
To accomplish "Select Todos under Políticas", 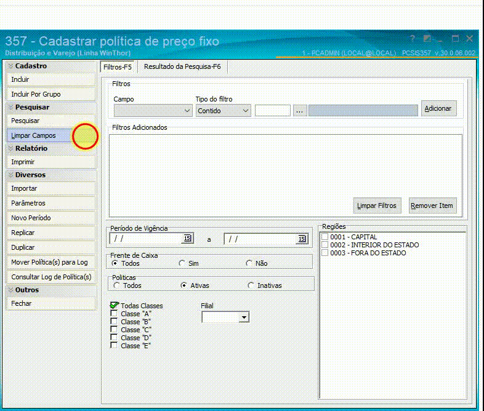I will pos(116,285).
